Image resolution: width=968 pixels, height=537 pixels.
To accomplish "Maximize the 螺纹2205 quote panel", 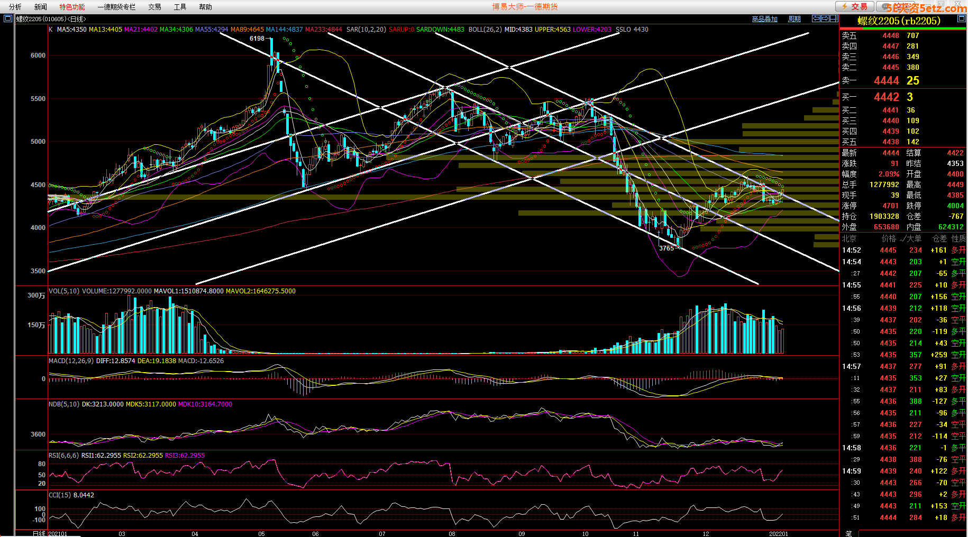I will pyautogui.click(x=961, y=19).
